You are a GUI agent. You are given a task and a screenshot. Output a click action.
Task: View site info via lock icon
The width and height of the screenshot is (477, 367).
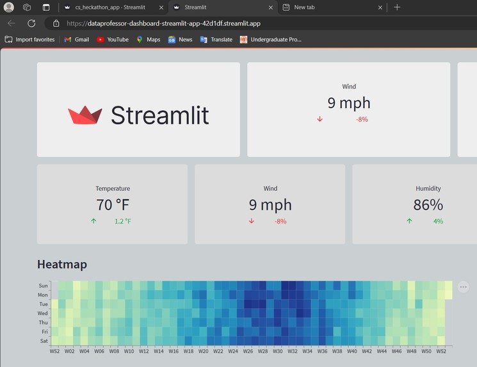56,24
